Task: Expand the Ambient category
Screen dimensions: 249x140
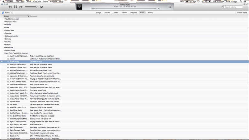Action: pos(4,25)
